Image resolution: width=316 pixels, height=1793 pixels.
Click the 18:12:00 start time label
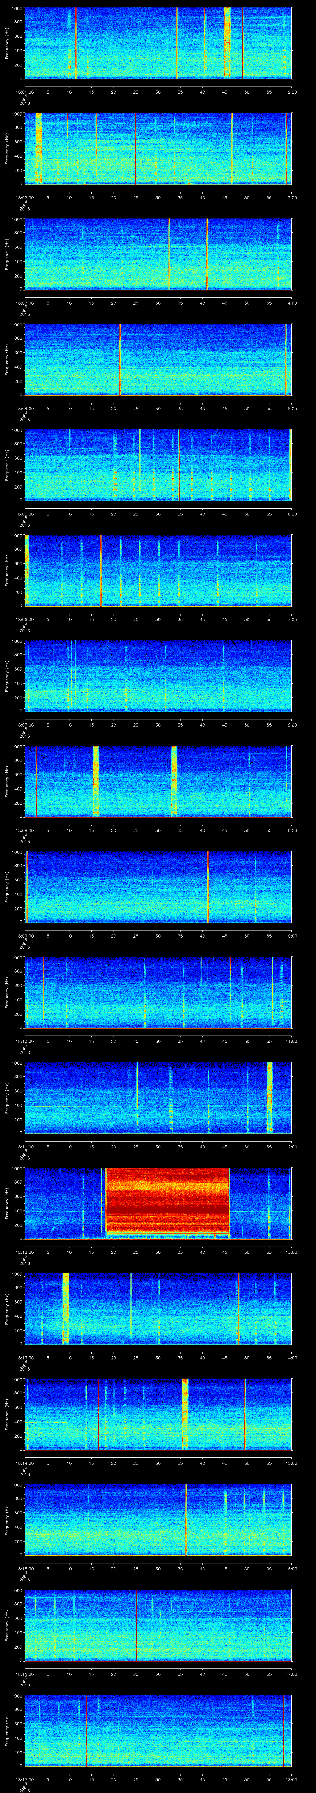coord(24,1252)
